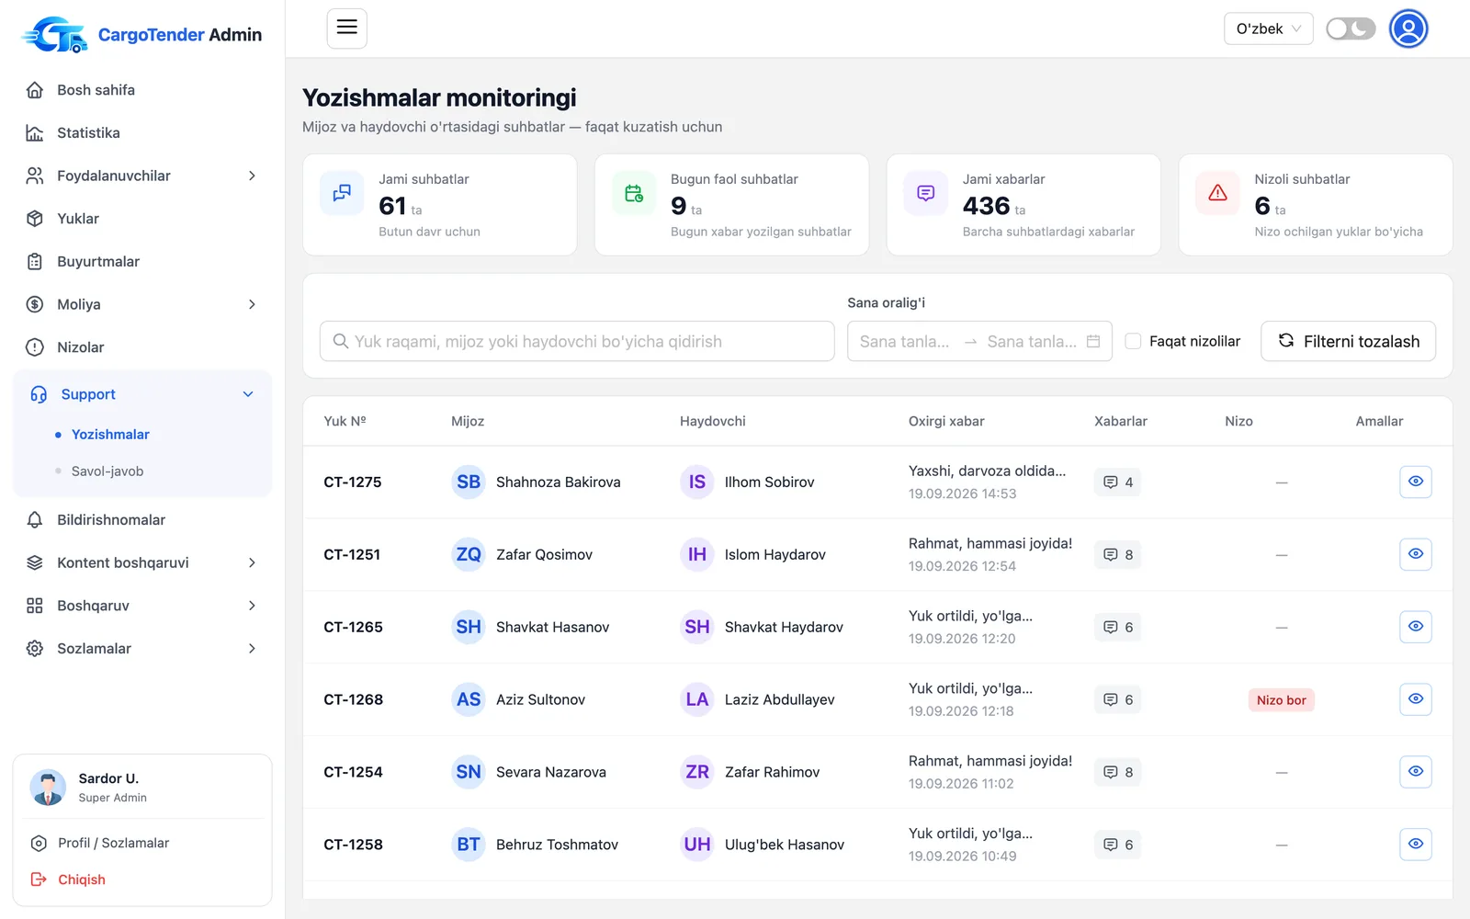Click the Chiqish logout icon
1470x919 pixels.
click(39, 879)
